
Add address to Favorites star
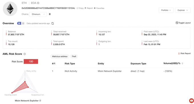[x=95, y=8]
